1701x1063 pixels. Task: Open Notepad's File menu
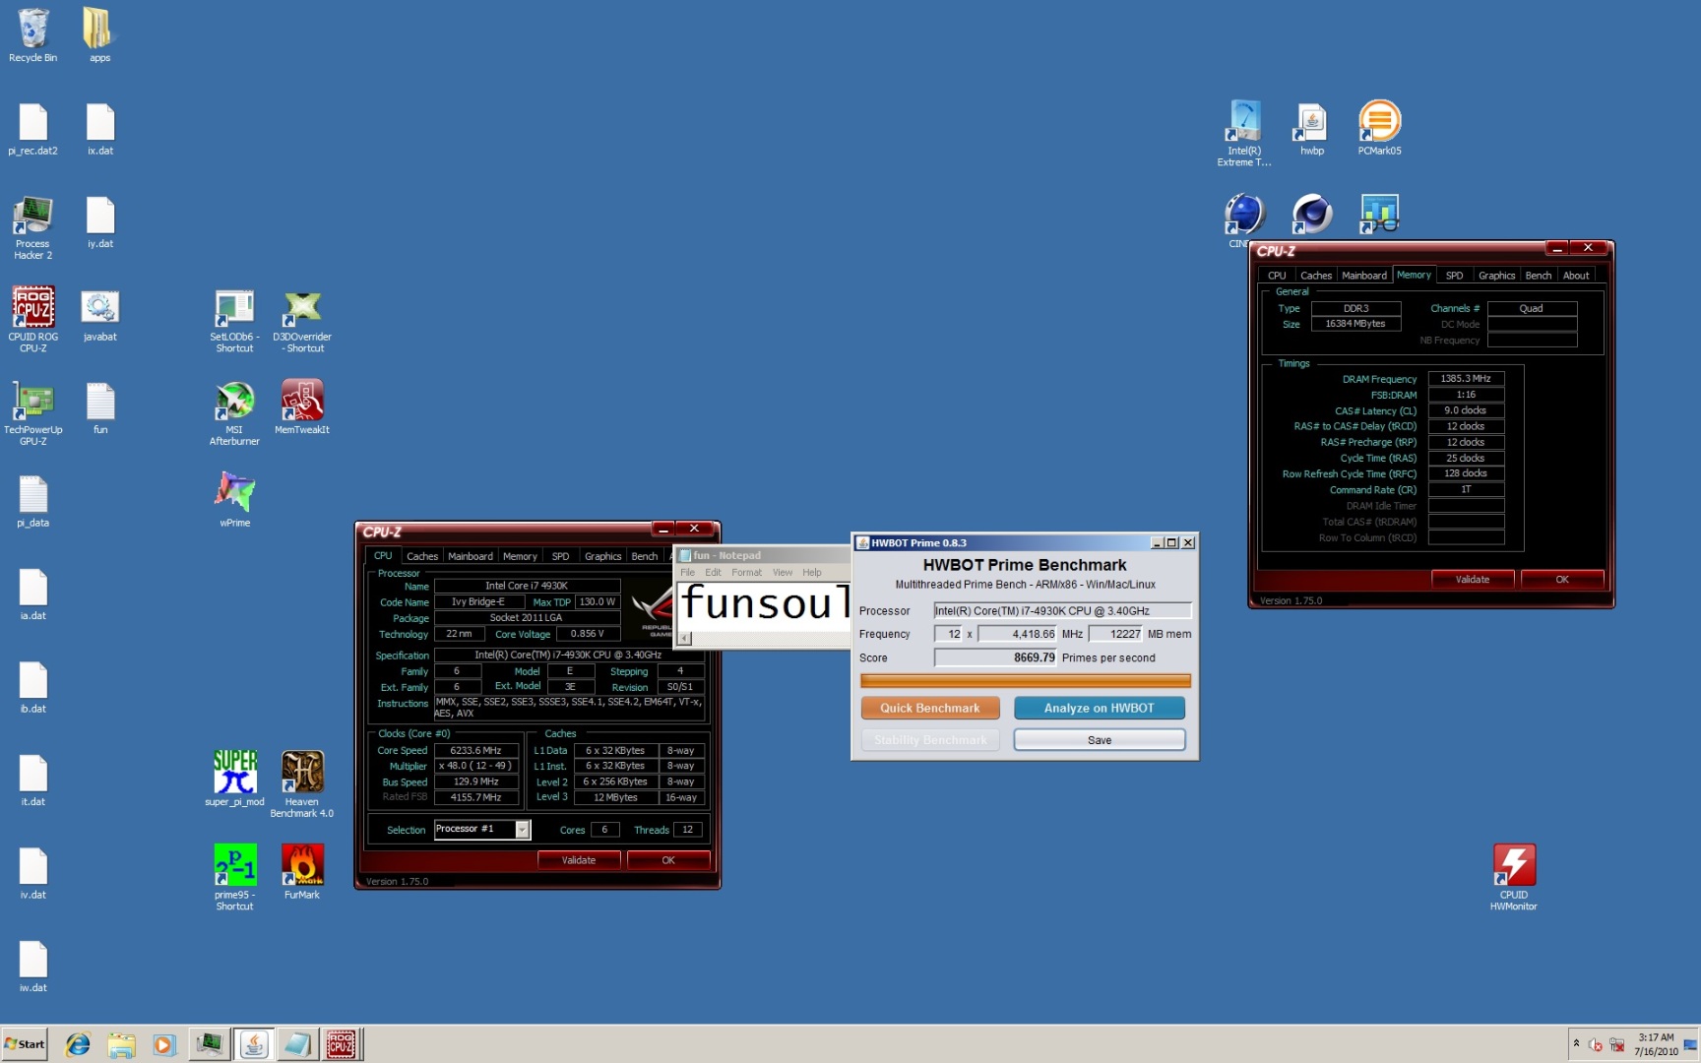[687, 572]
